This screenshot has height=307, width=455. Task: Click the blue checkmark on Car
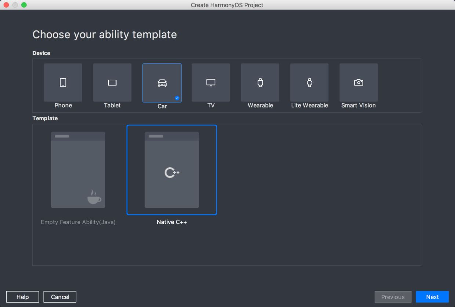click(177, 98)
